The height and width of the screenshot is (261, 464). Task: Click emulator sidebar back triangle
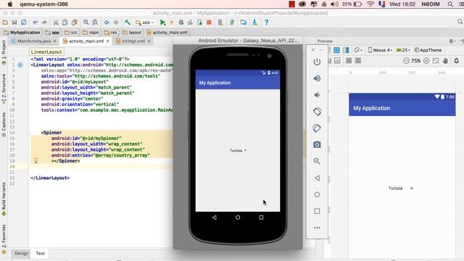point(317,178)
